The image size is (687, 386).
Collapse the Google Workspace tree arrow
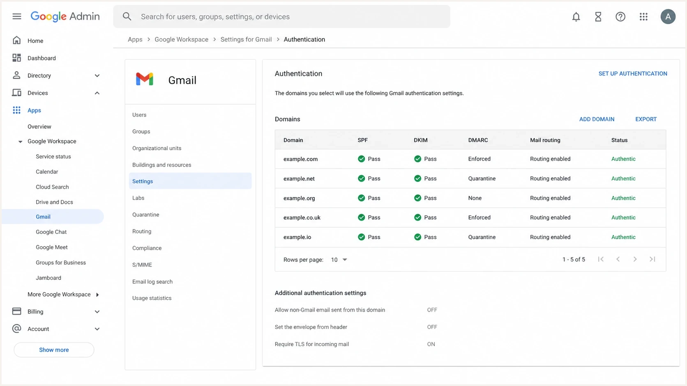click(x=20, y=142)
